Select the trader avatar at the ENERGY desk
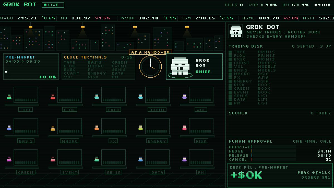The image size is (334, 188). 141,128
